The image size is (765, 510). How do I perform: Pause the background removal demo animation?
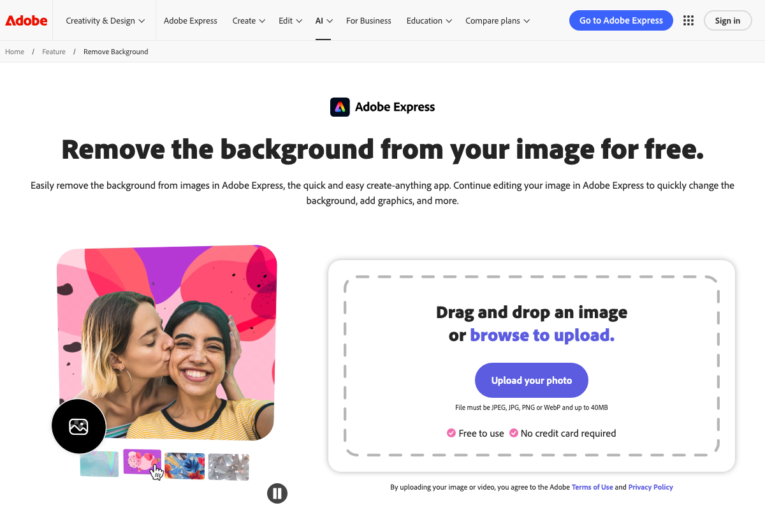277,493
